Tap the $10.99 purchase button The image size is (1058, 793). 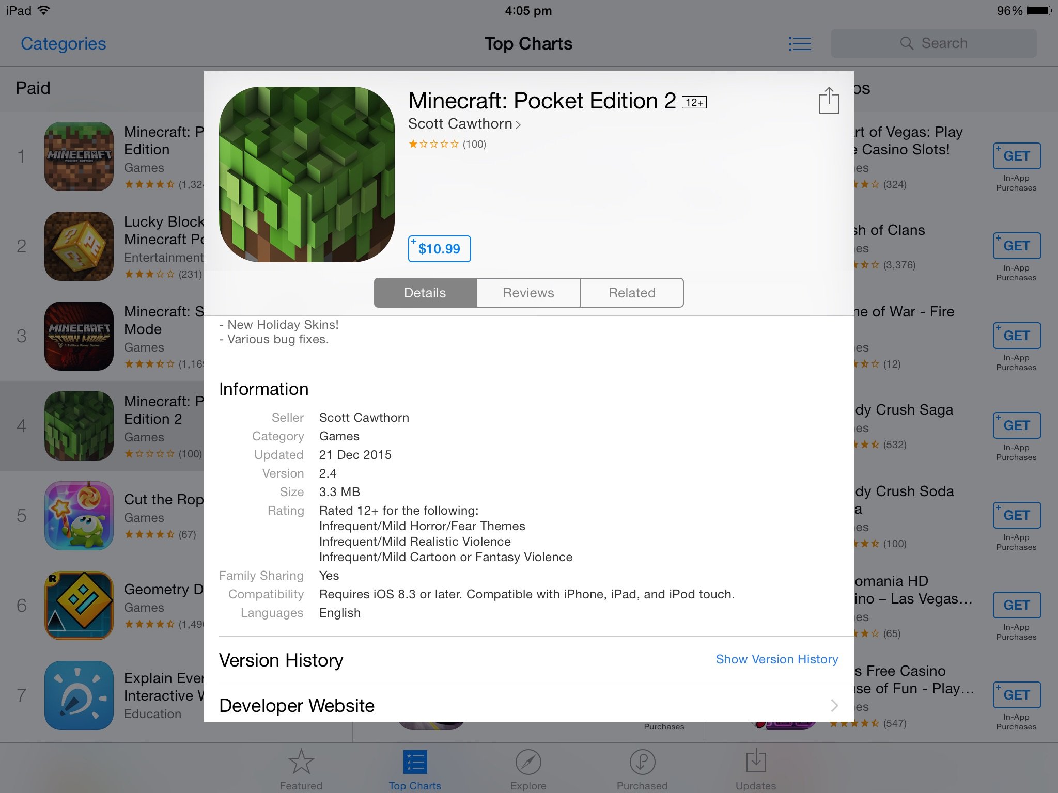(439, 248)
